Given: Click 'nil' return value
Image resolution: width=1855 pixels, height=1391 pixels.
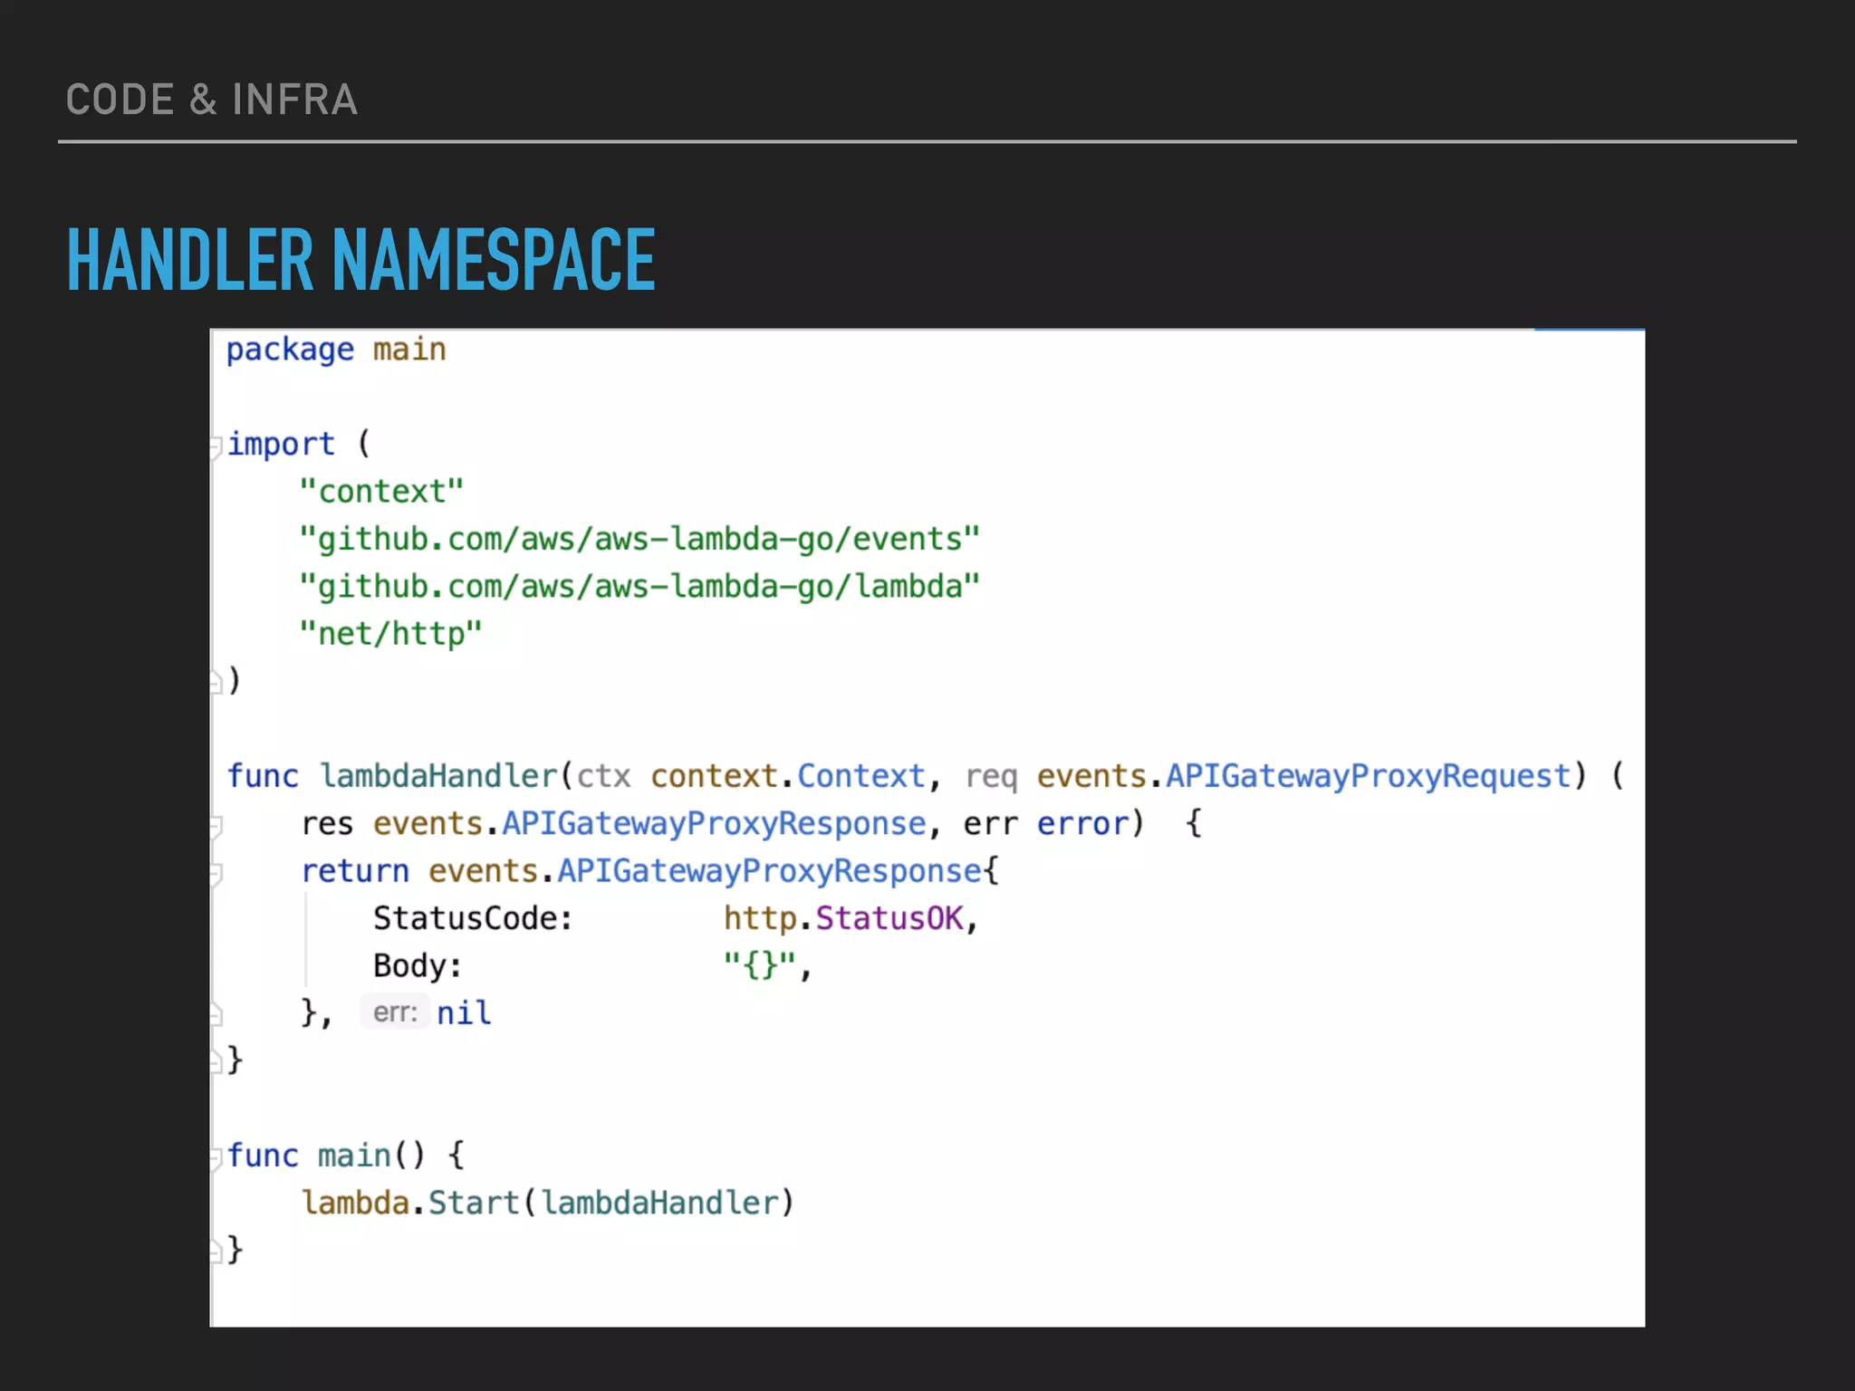Looking at the screenshot, I should tap(464, 1013).
